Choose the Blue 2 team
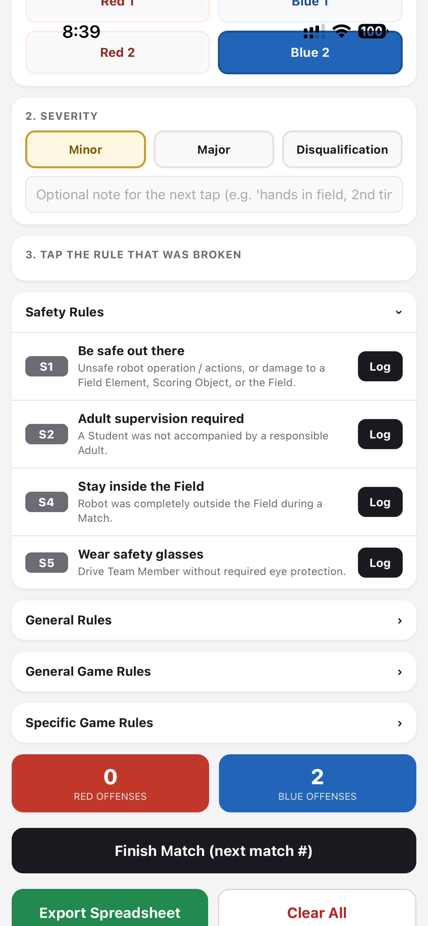428x926 pixels. point(310,52)
